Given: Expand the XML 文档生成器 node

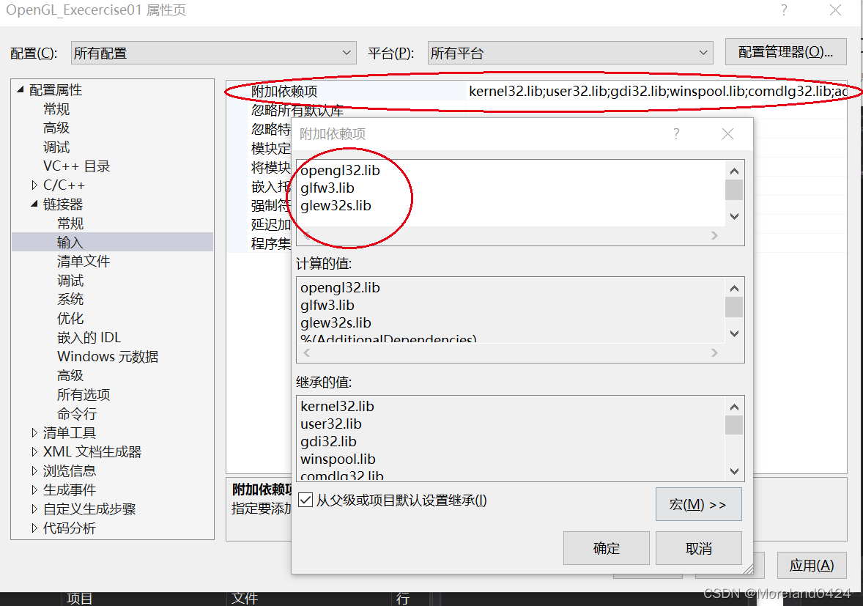Looking at the screenshot, I should (34, 452).
